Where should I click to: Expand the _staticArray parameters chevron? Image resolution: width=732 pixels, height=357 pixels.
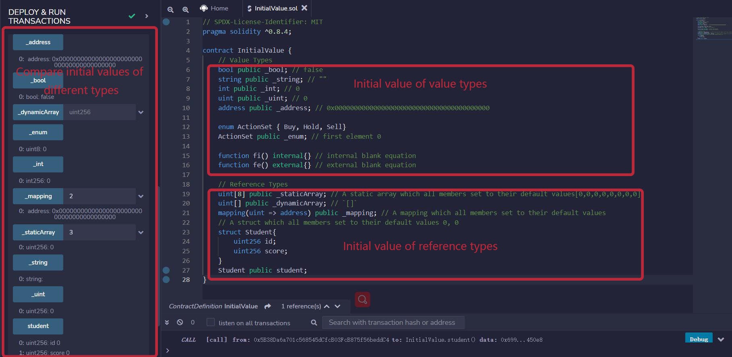[141, 233]
